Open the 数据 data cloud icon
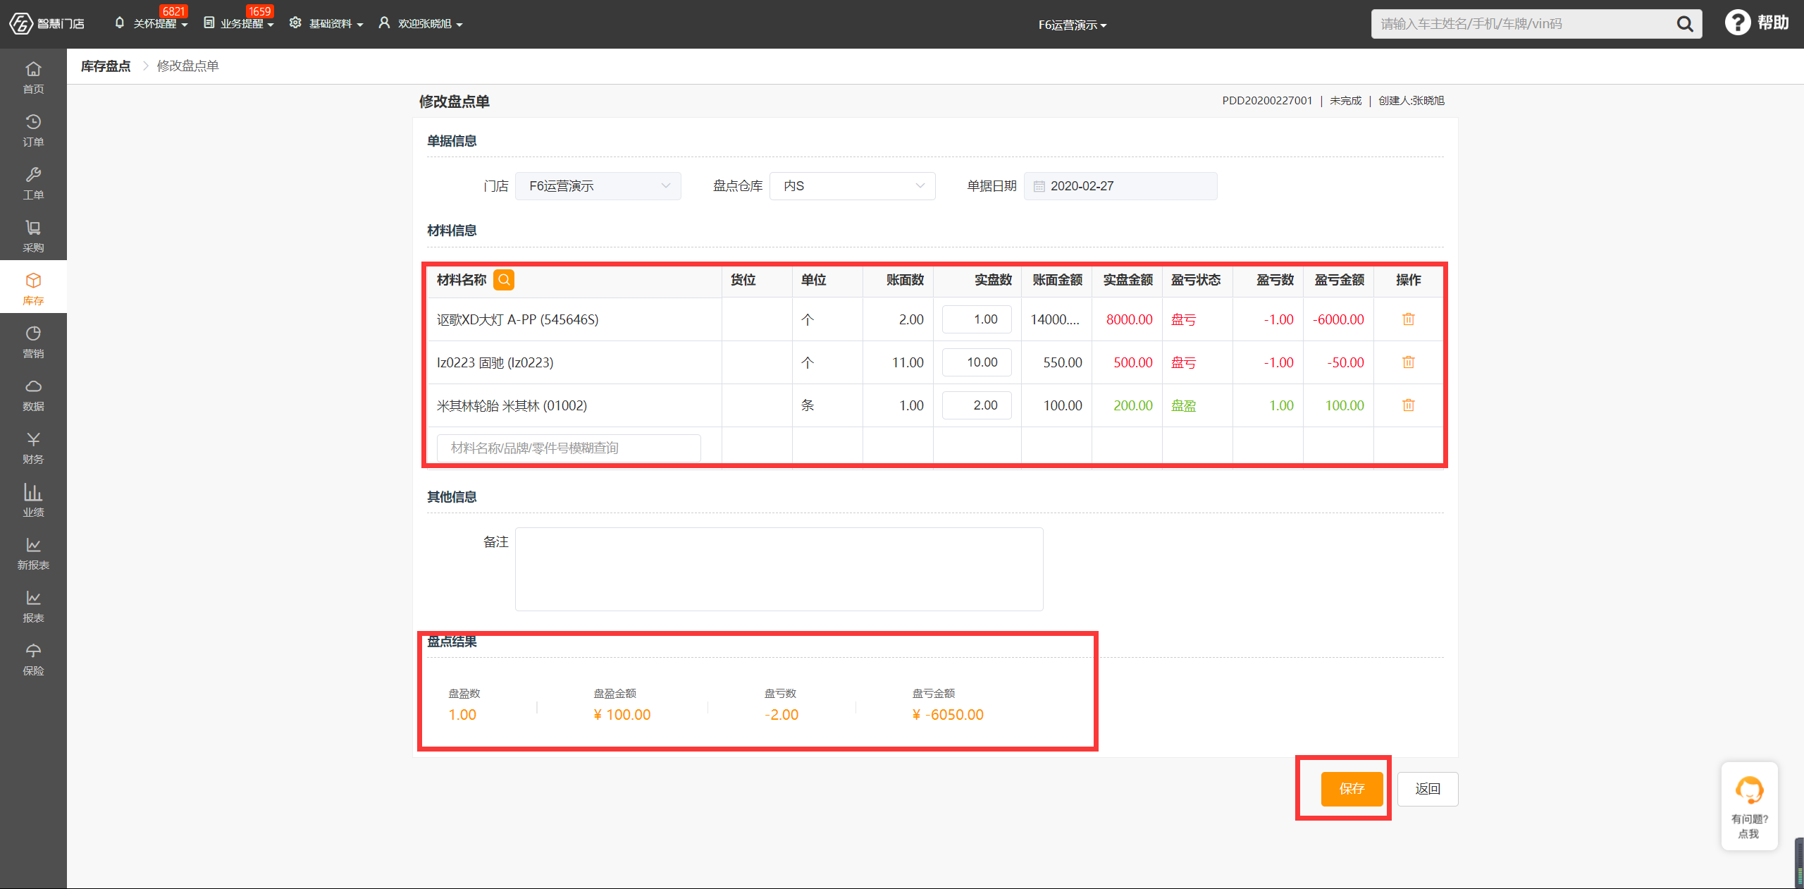The image size is (1804, 889). [33, 394]
